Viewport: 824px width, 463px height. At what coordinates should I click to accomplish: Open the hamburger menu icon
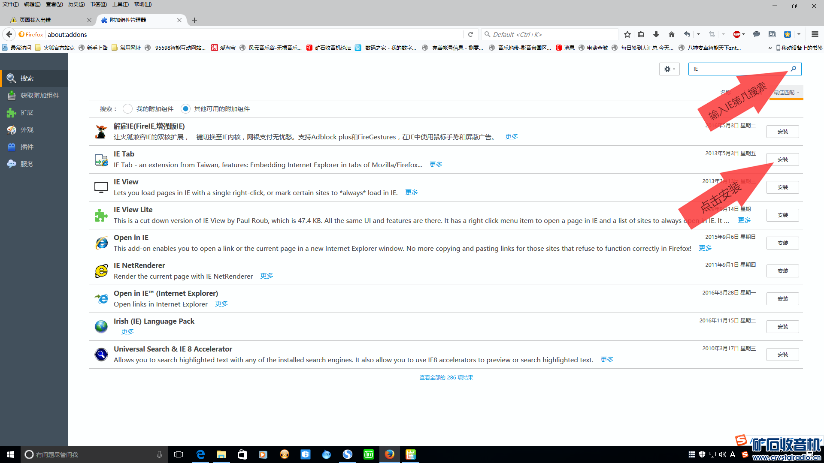[x=815, y=34]
